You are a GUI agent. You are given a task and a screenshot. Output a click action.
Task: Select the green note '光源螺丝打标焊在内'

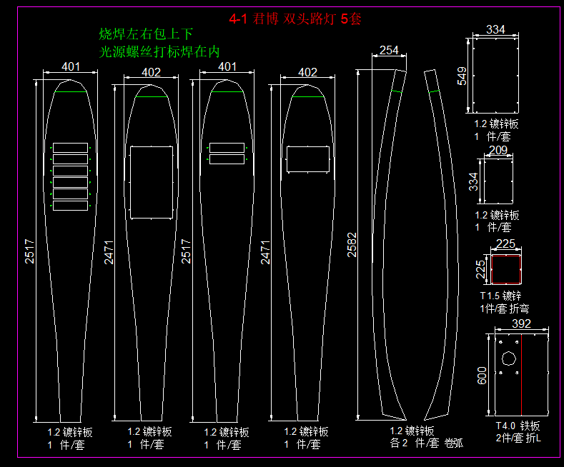click(x=159, y=51)
